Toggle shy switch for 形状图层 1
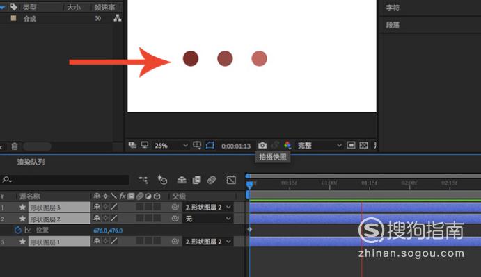 tap(97, 241)
